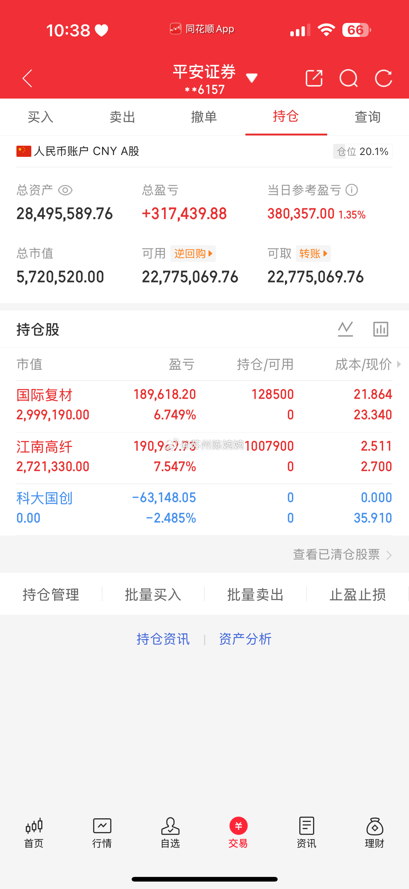Open the 仓位 20.1% indicator

[x=363, y=151]
